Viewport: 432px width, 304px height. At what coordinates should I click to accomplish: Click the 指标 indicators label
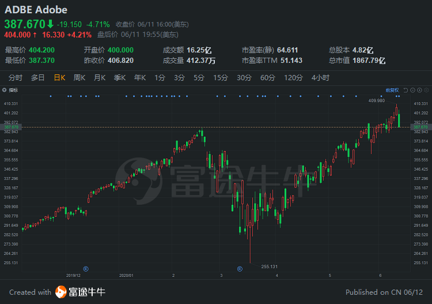click(x=13, y=90)
